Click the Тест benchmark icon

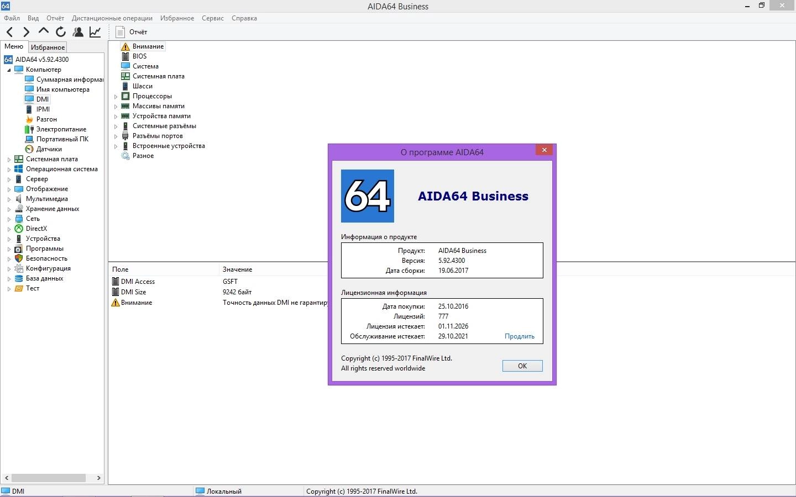pyautogui.click(x=19, y=288)
